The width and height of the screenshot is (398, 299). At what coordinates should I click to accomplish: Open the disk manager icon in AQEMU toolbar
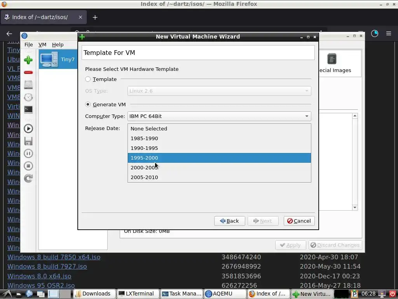coord(28,84)
